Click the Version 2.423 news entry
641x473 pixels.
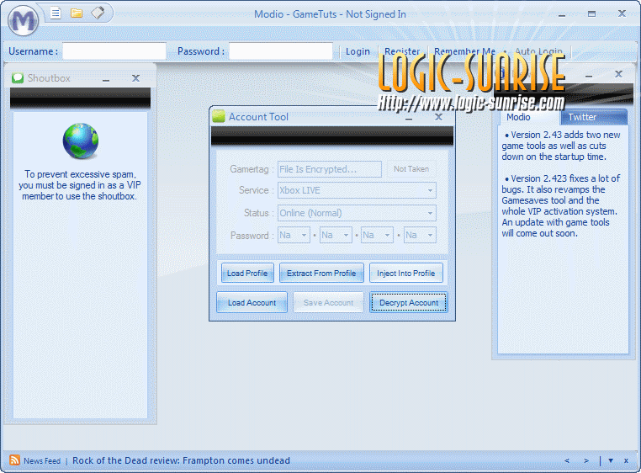click(x=561, y=206)
